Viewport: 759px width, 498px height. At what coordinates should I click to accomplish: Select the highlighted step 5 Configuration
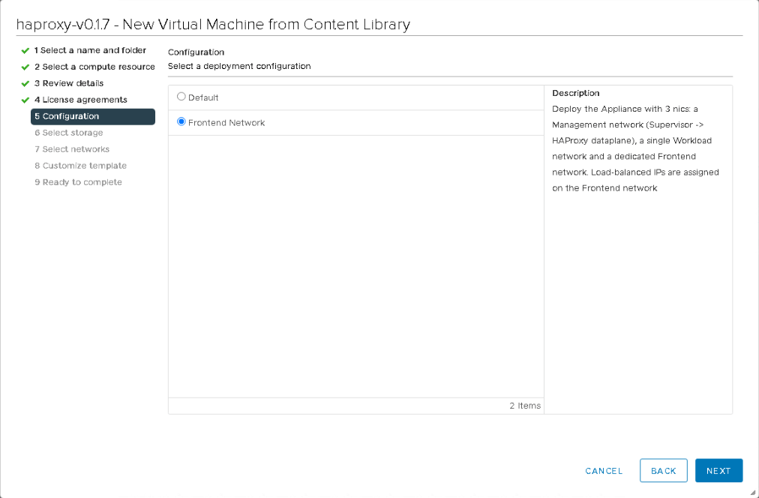[93, 116]
